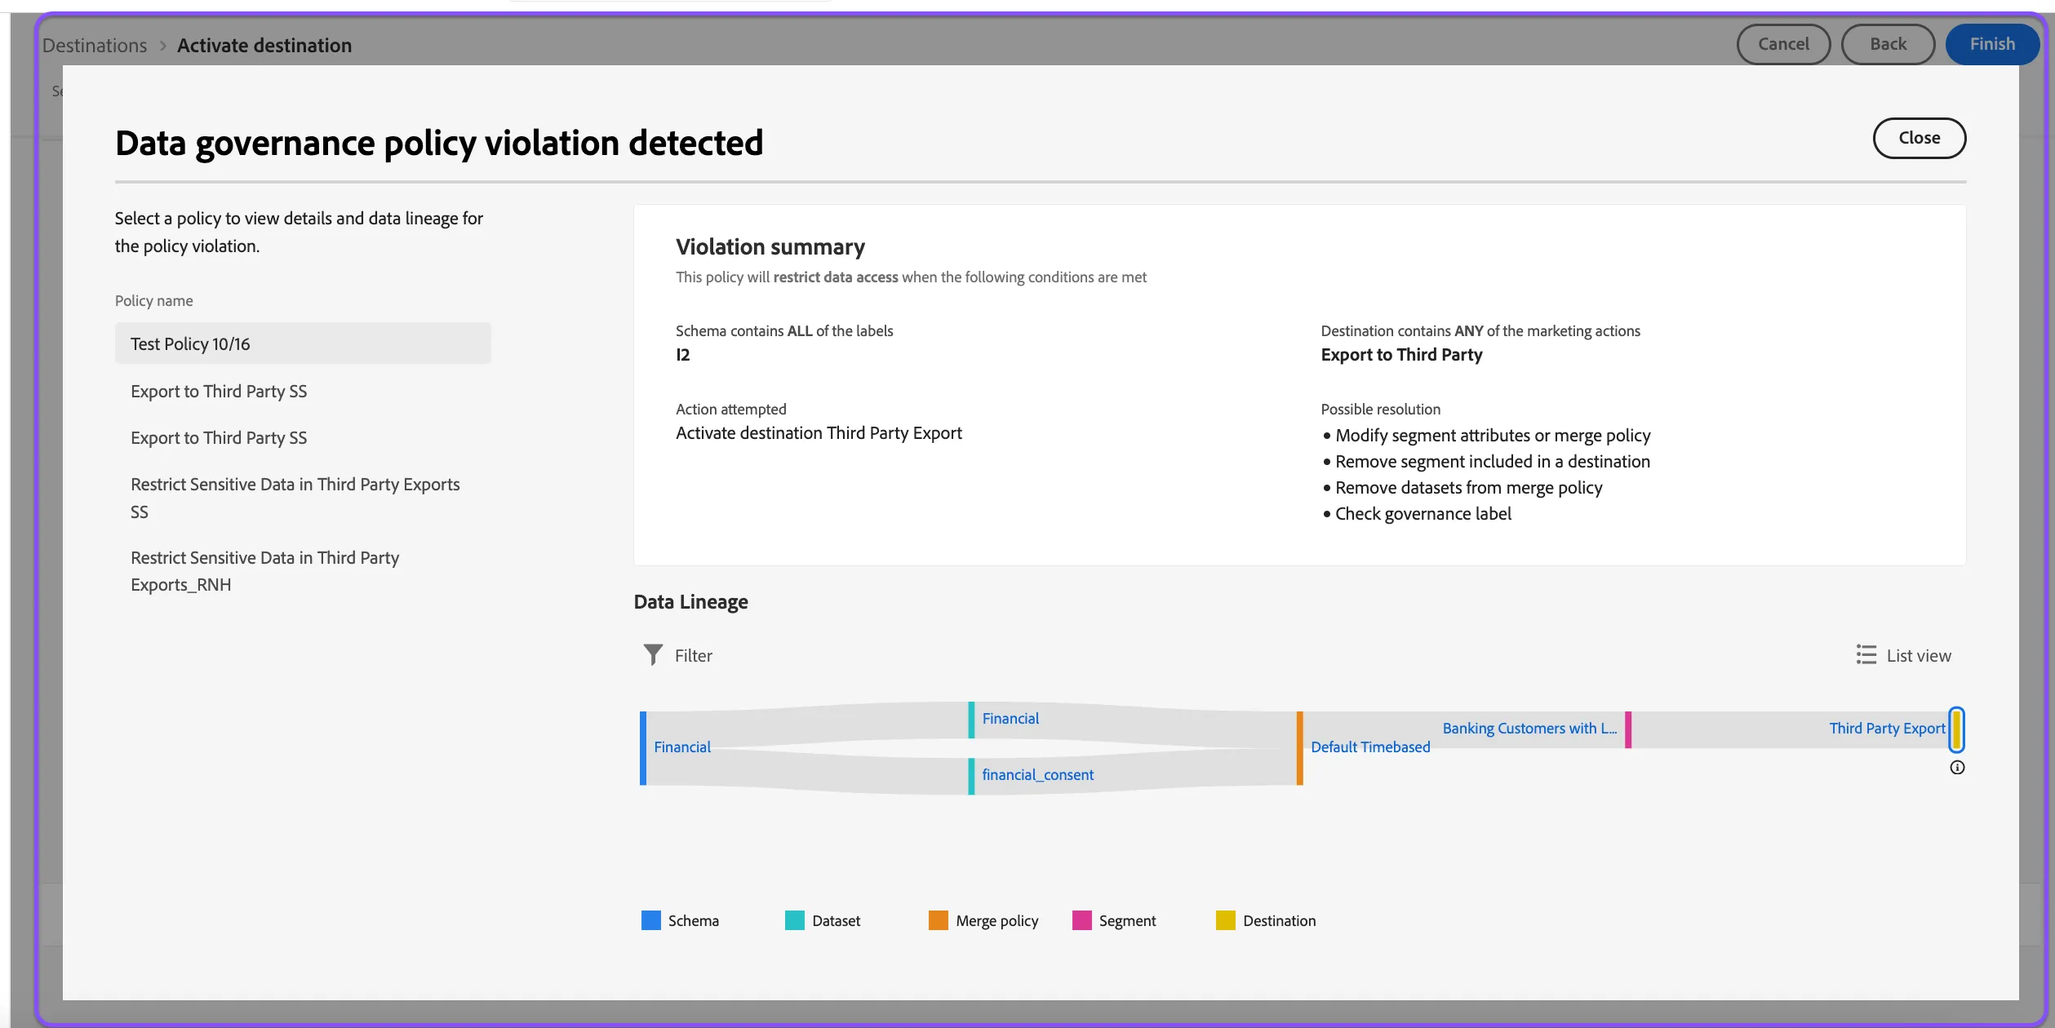The image size is (2055, 1028).
Task: Click Activate destination Third Party Export text
Action: tap(819, 432)
